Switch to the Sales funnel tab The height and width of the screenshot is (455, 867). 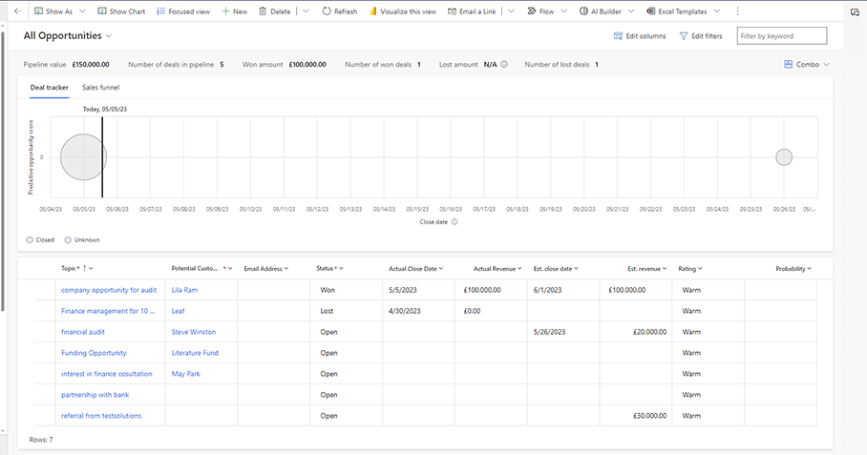(x=100, y=87)
